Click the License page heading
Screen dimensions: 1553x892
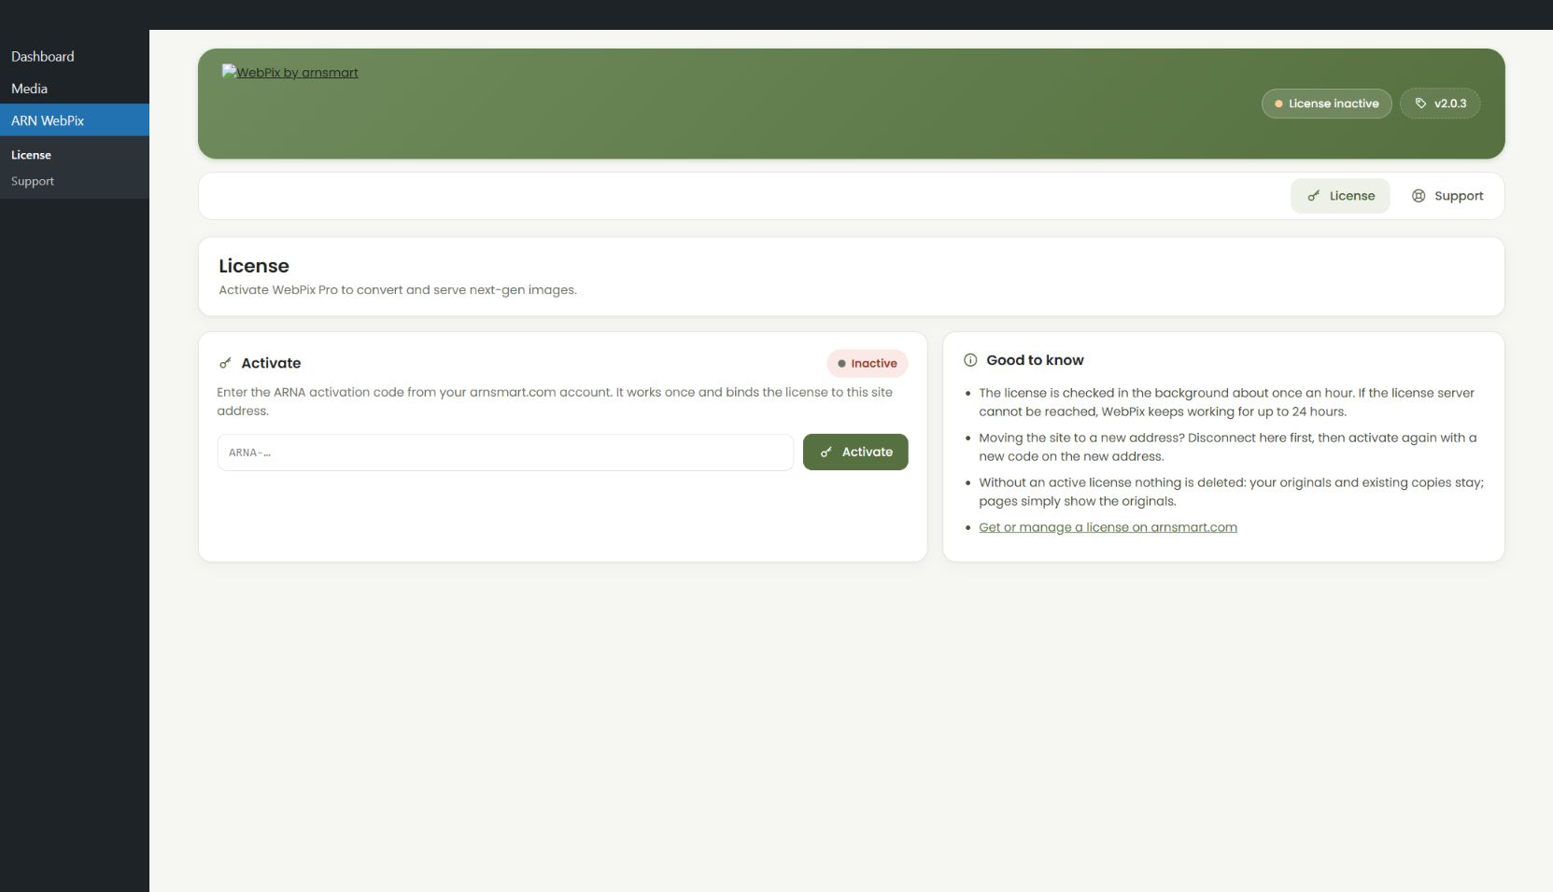pos(254,266)
